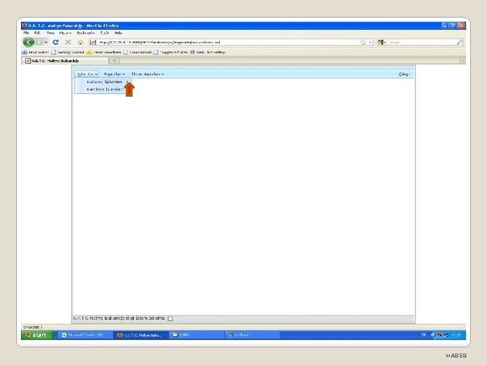Open a new tab with plus button
This screenshot has width=487, height=365.
(114, 61)
